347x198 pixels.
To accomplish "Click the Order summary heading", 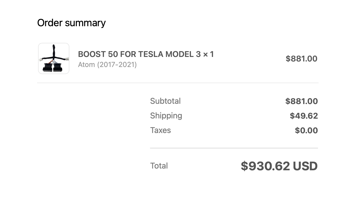I will coord(71,23).
